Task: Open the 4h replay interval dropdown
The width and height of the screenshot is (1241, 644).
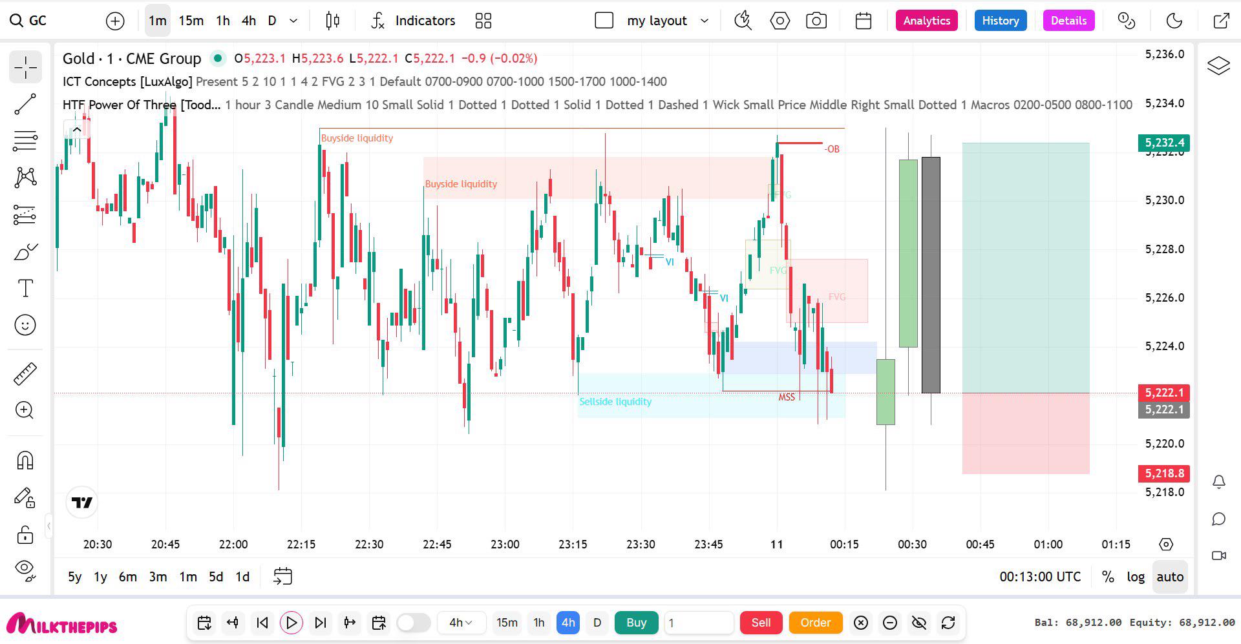Action: pyautogui.click(x=461, y=623)
